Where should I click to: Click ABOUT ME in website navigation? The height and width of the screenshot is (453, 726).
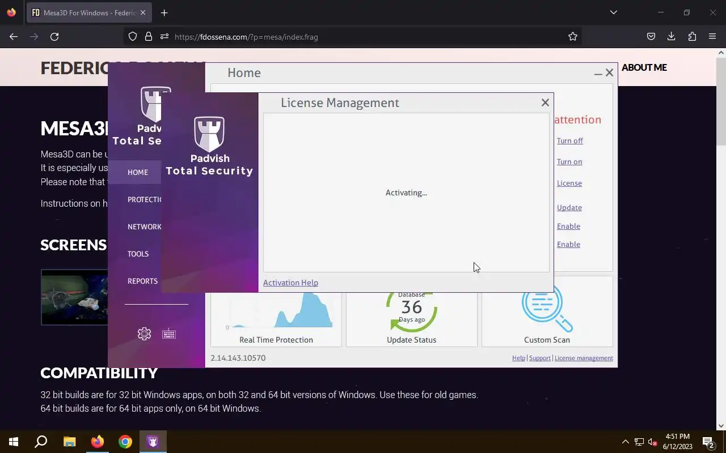[x=644, y=67]
